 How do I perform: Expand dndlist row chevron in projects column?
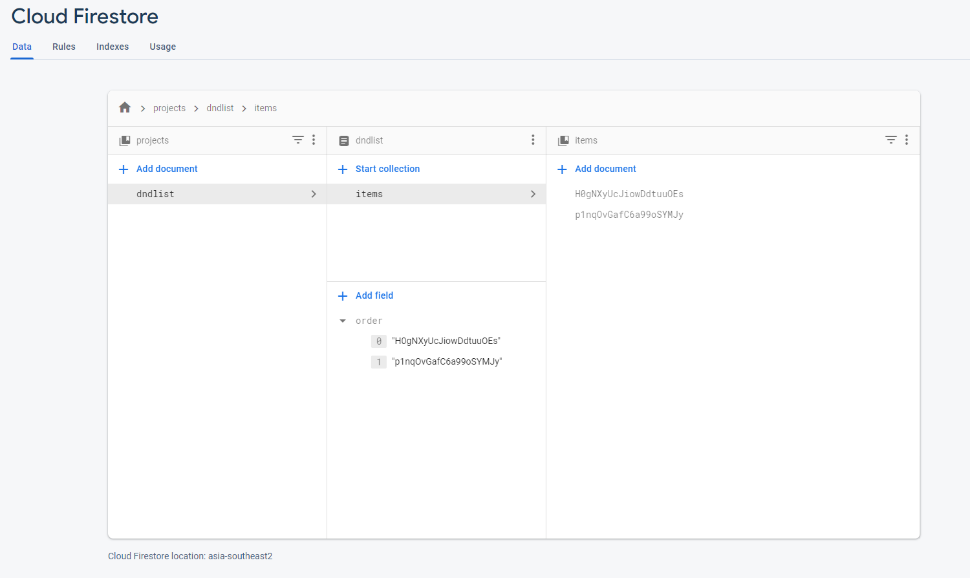pos(314,194)
